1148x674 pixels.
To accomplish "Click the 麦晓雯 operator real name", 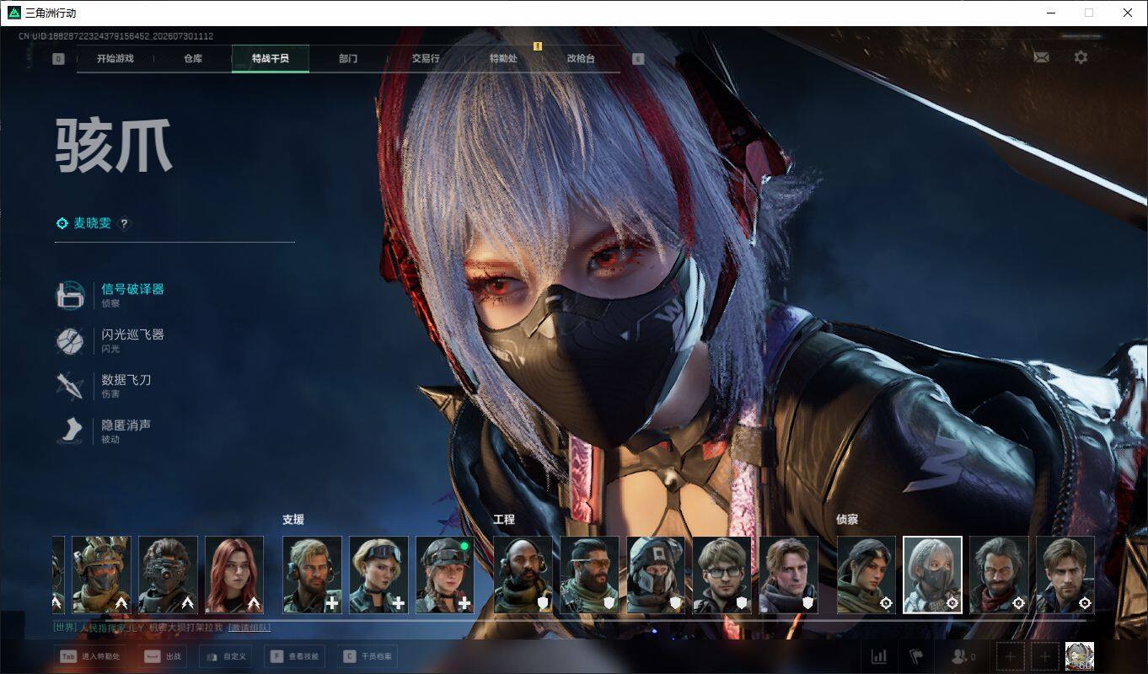I will click(92, 223).
